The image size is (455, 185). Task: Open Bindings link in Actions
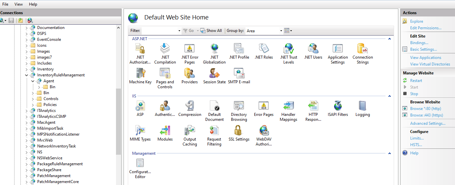[419, 43]
